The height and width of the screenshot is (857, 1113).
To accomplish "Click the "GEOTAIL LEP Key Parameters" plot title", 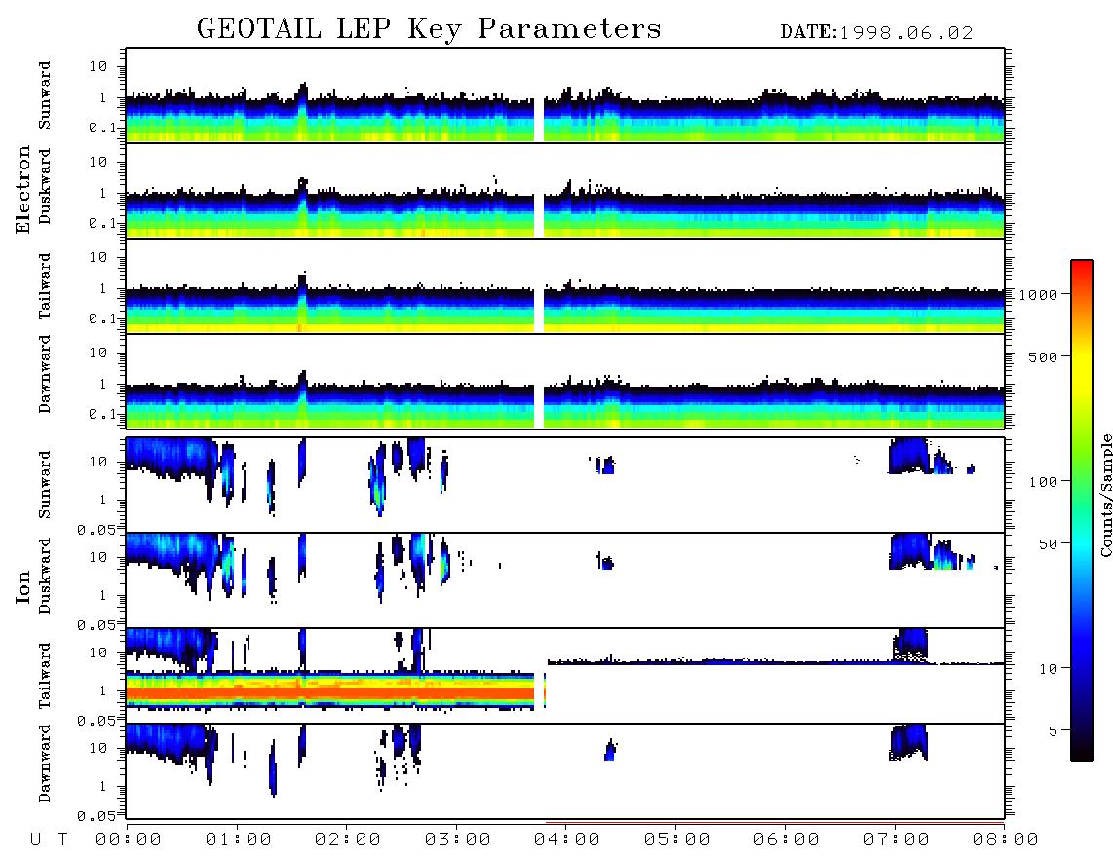I will coord(429,29).
